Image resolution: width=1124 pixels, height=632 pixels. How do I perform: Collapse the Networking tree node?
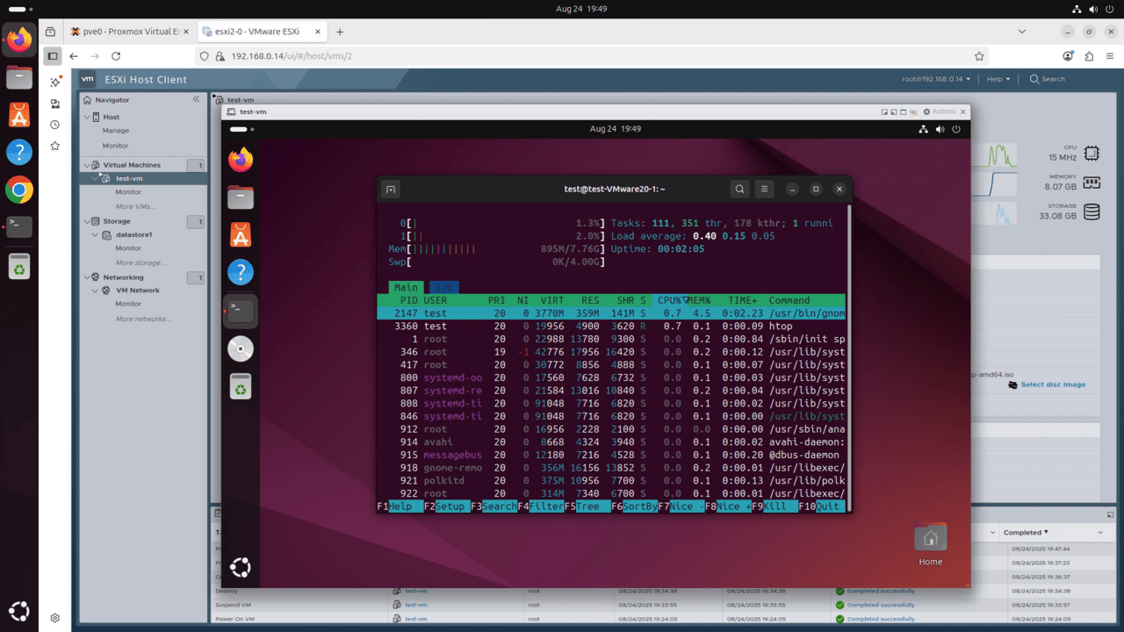click(86, 277)
